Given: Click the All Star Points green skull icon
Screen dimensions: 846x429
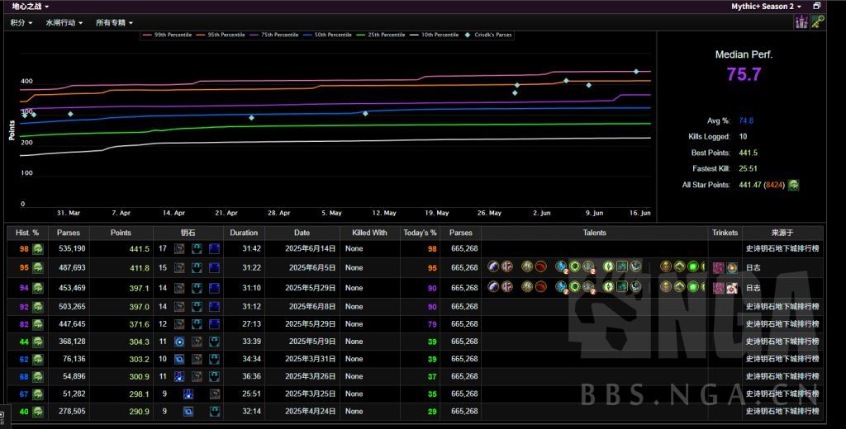Looking at the screenshot, I should [x=793, y=185].
